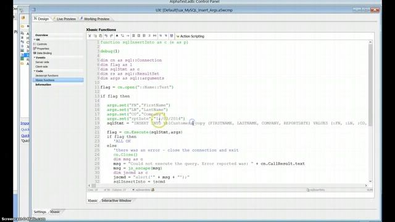This screenshot has height=222, width=395.
Task: Undo the last edit via toolbar arrow
Action: tap(106, 36)
